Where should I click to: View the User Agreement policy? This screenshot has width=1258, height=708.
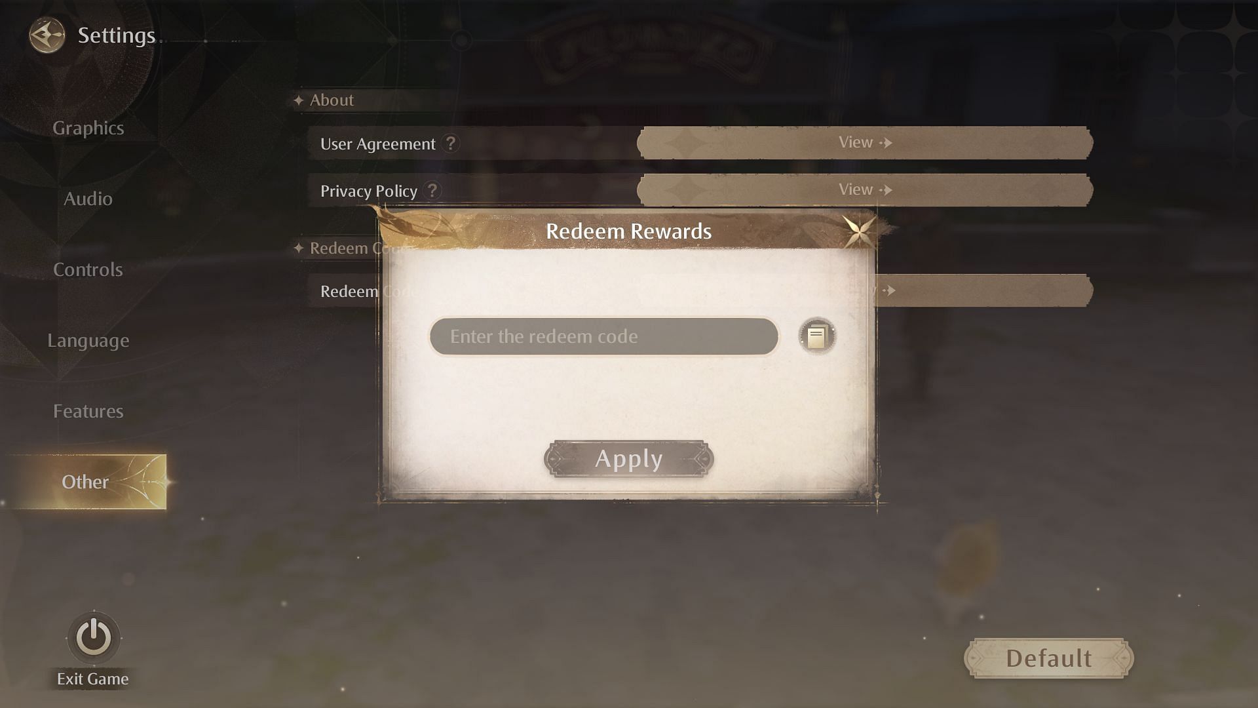point(863,142)
